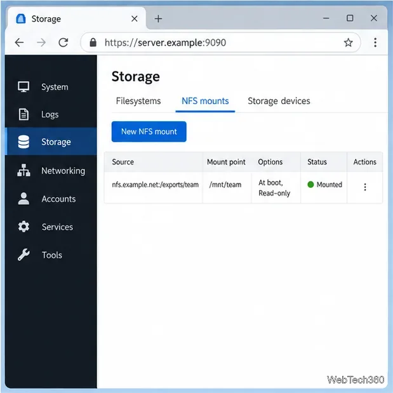The width and height of the screenshot is (393, 393).
Task: Click the Mount point column header
Action: (x=226, y=162)
